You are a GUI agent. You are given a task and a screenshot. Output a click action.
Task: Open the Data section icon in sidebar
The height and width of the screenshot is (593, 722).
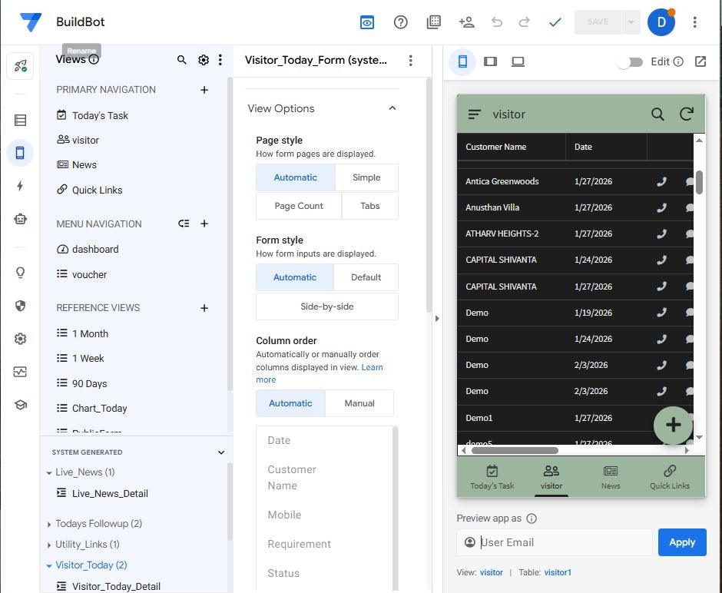[x=20, y=119]
